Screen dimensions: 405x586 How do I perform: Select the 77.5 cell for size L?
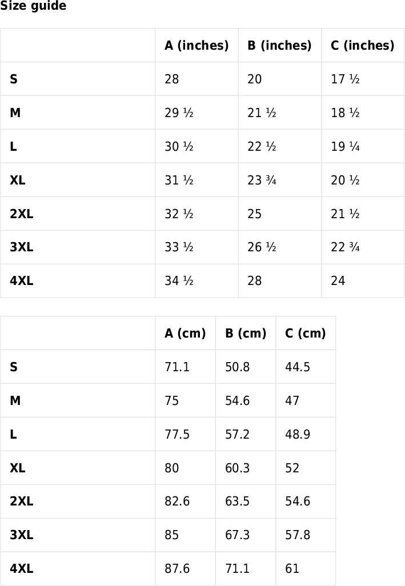click(177, 434)
